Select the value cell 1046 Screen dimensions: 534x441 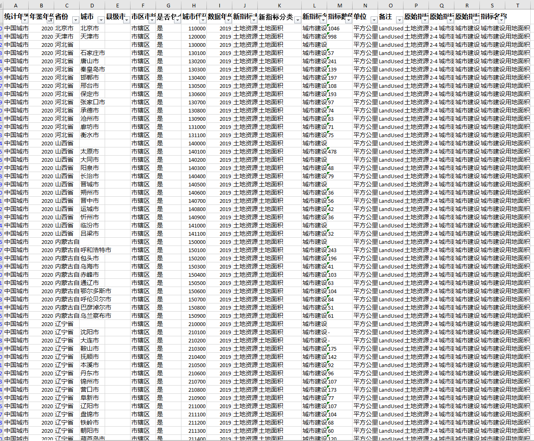pyautogui.click(x=340, y=28)
